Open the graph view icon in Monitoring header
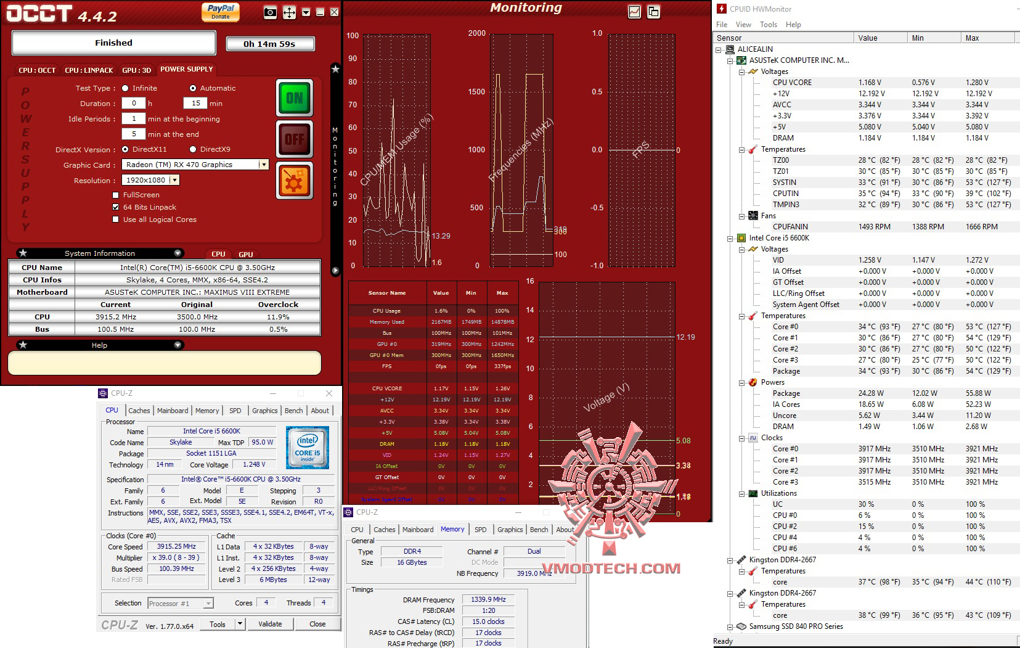Screen dimensions: 1020x648 click(x=634, y=12)
